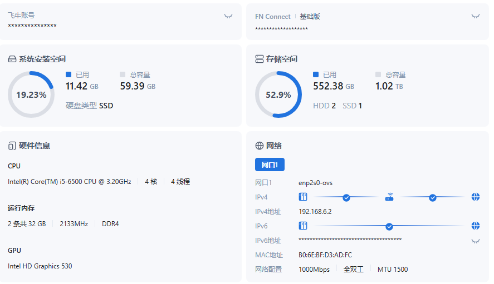Click the 系统安装空间 disk icon
The width and height of the screenshot is (494, 284).
click(x=12, y=59)
